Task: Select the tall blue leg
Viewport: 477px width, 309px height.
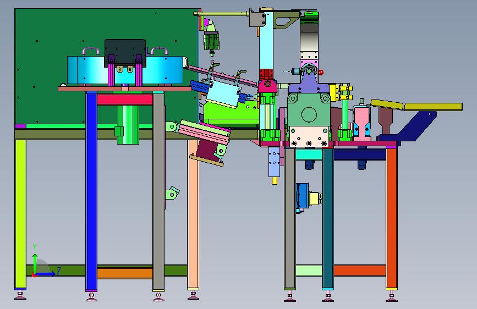Action: click(x=91, y=191)
